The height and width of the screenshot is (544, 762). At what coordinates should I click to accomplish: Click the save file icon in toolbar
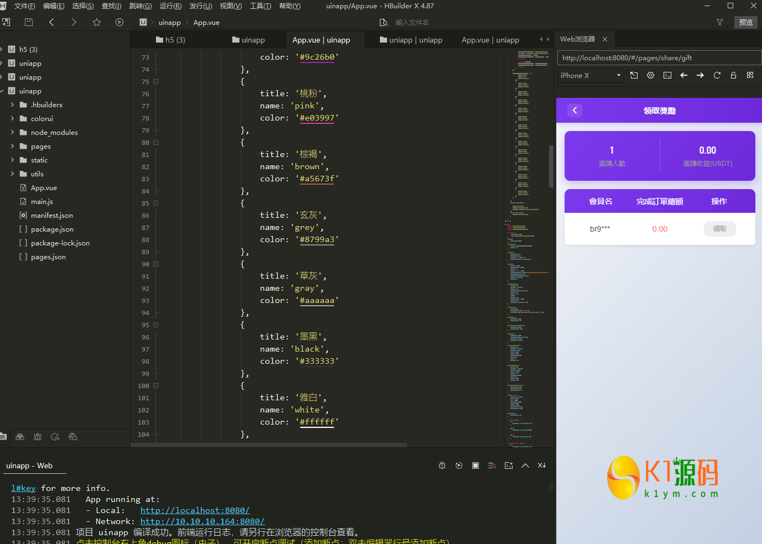point(29,22)
